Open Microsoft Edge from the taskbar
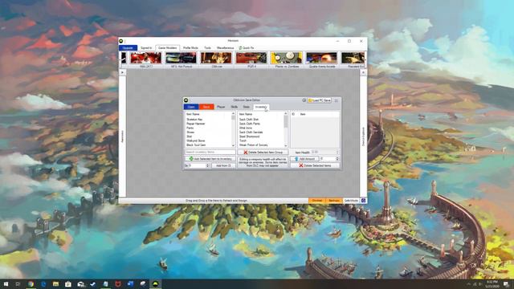Image resolution: width=514 pixels, height=289 pixels. [43, 284]
